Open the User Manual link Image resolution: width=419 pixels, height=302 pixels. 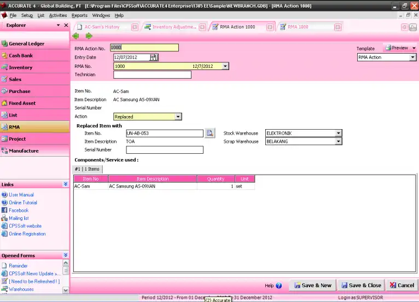[21, 195]
